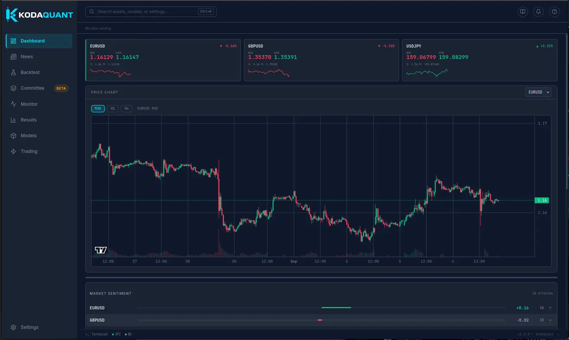Select the USDJPY ticker card
Image resolution: width=569 pixels, height=340 pixels.
tap(479, 60)
